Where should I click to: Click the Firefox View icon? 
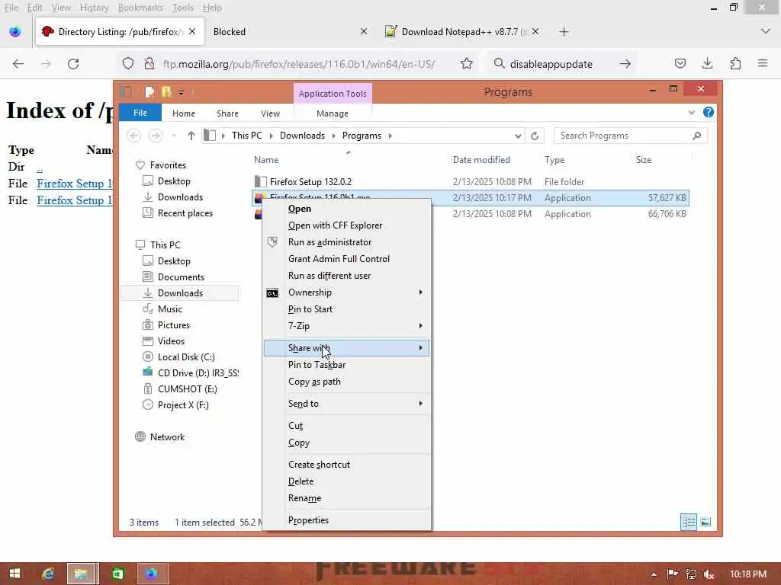15,32
